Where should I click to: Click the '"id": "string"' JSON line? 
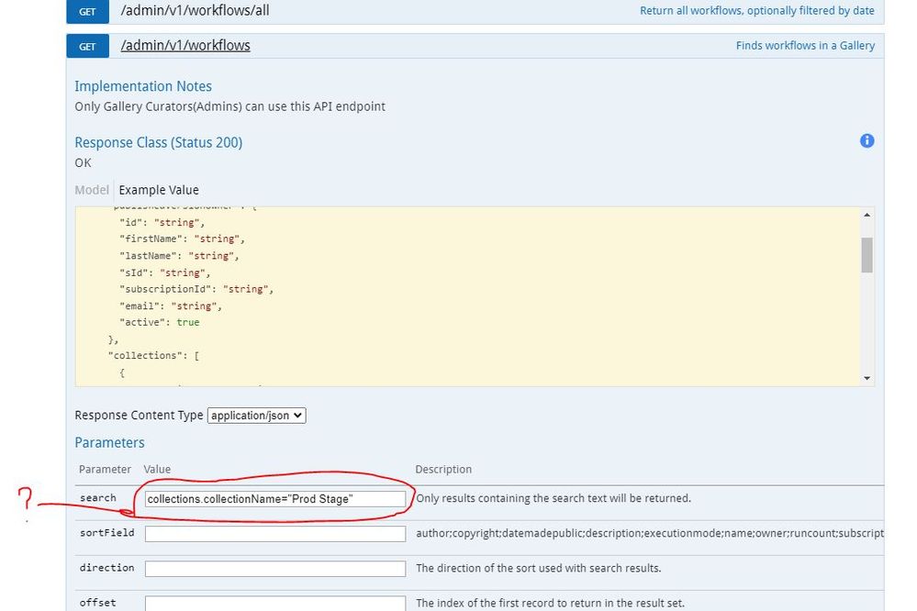162,222
